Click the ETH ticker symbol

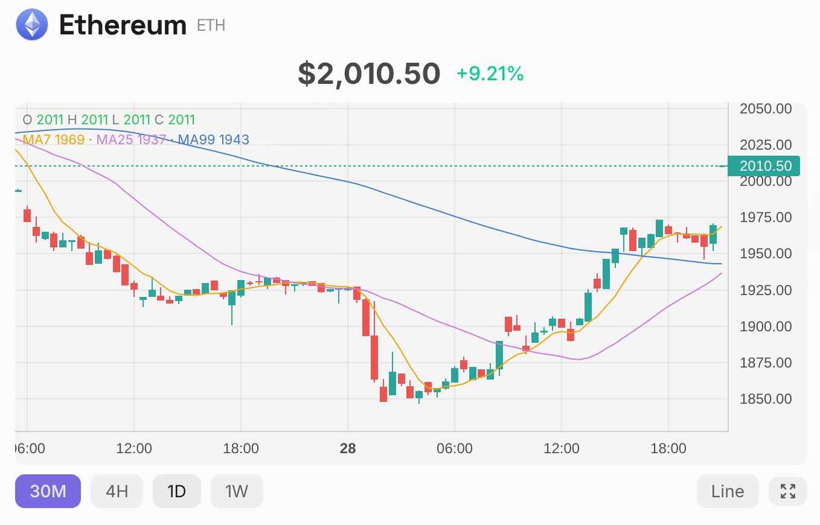click(211, 25)
